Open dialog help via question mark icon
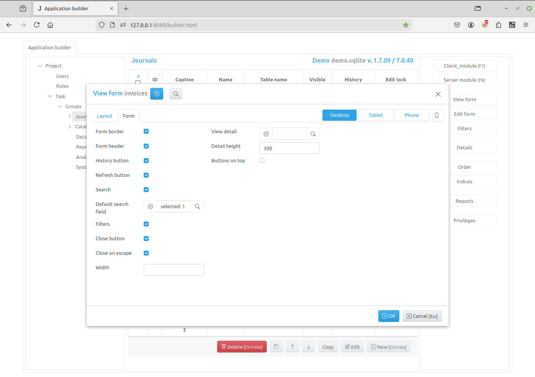The image size is (535, 377). [x=157, y=94]
